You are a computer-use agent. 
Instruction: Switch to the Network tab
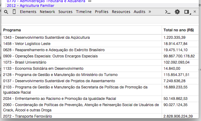click(47, 12)
